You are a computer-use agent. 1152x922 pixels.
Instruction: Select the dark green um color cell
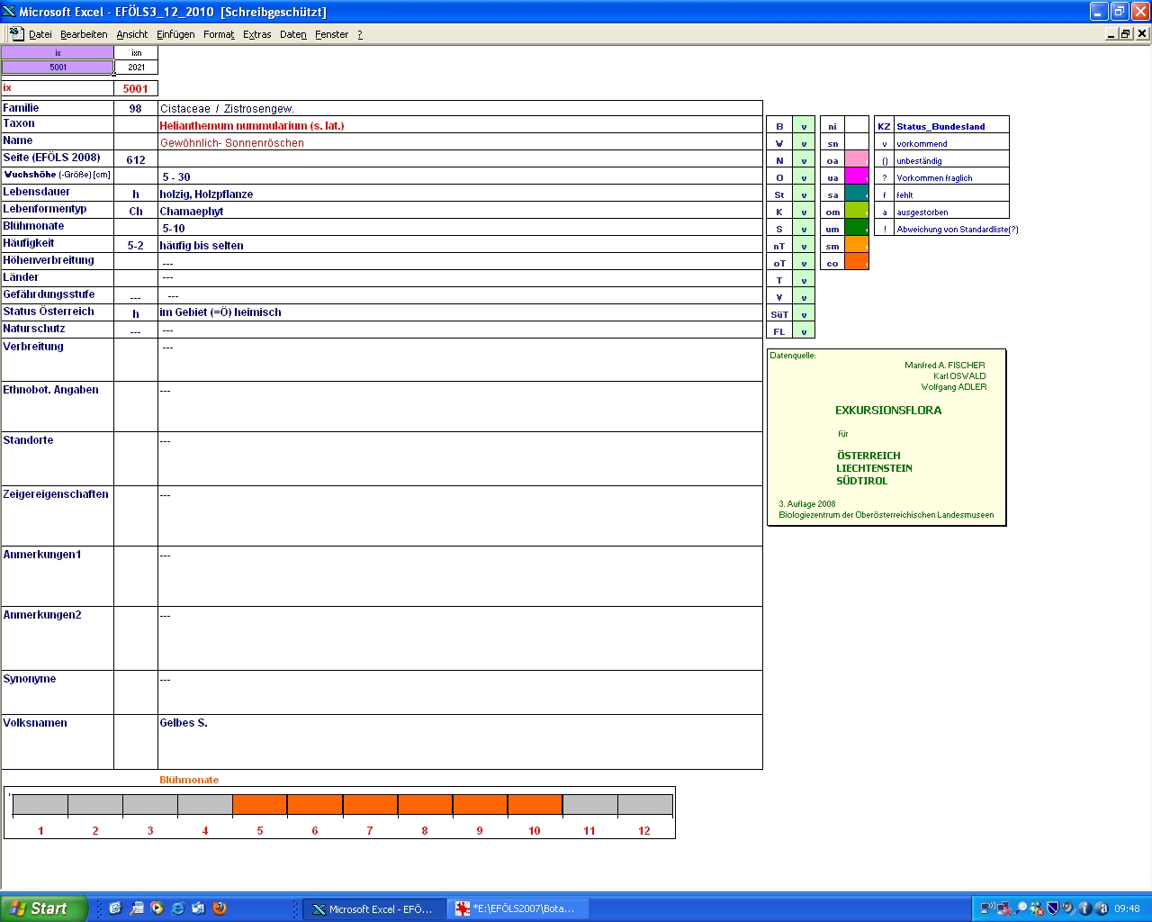857,229
